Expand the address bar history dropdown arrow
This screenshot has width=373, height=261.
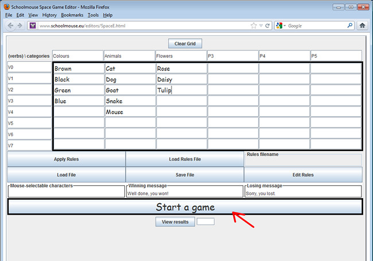(261, 26)
